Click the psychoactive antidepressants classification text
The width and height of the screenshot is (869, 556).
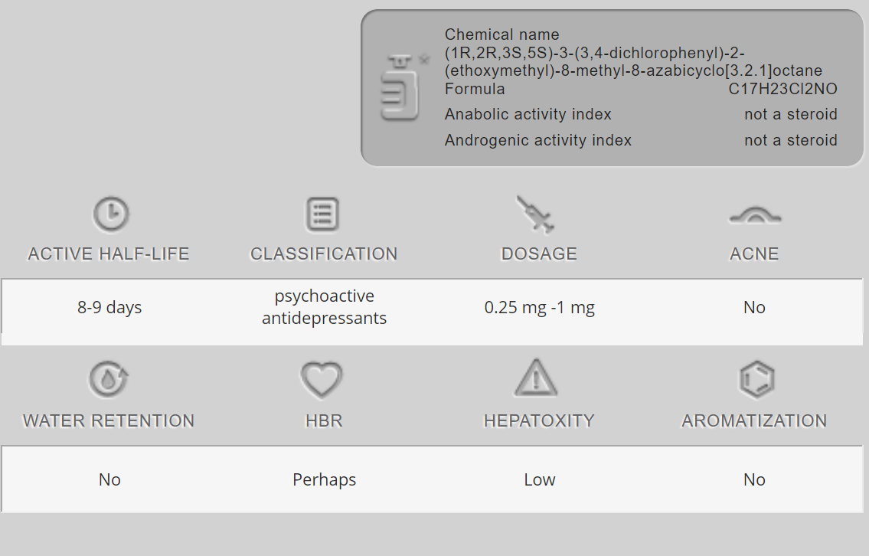tap(324, 307)
